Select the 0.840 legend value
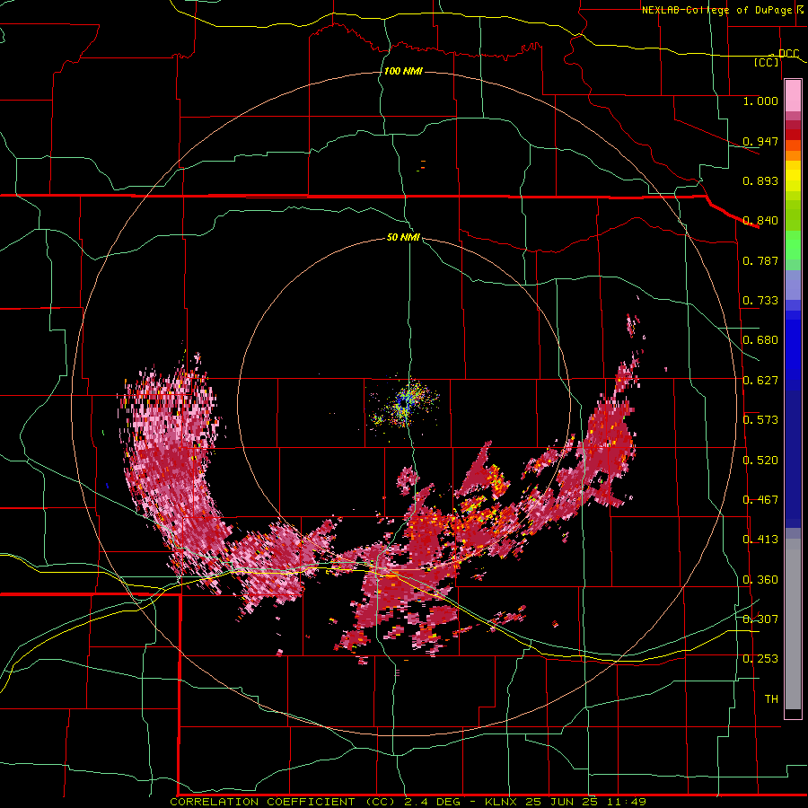This screenshot has width=808, height=808. click(x=760, y=221)
